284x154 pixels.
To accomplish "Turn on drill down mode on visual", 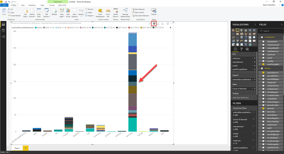I will pyautogui.click(x=154, y=23).
